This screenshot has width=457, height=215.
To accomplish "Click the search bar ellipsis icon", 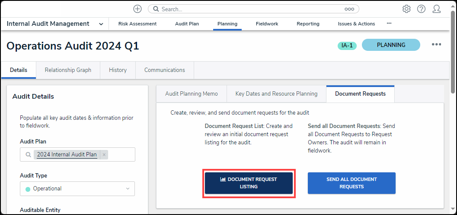I will [x=349, y=9].
